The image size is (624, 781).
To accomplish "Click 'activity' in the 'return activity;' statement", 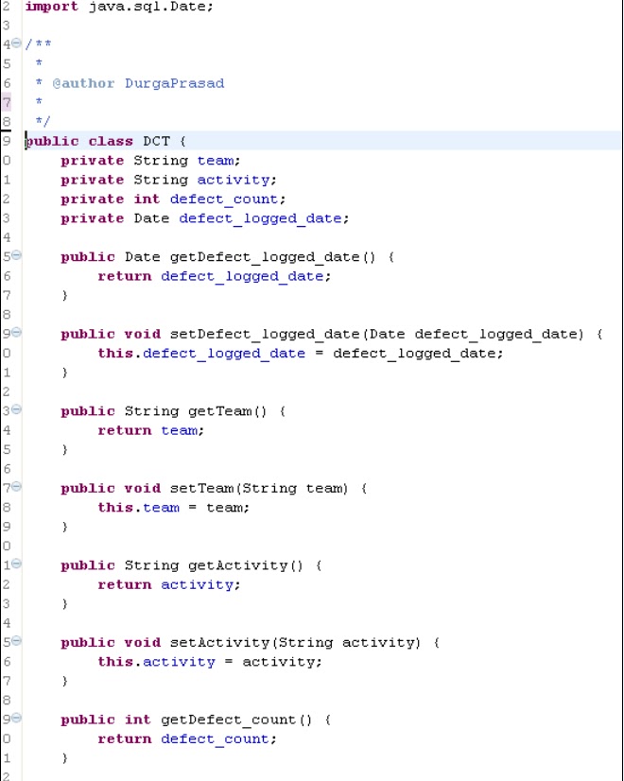I will pyautogui.click(x=198, y=584).
